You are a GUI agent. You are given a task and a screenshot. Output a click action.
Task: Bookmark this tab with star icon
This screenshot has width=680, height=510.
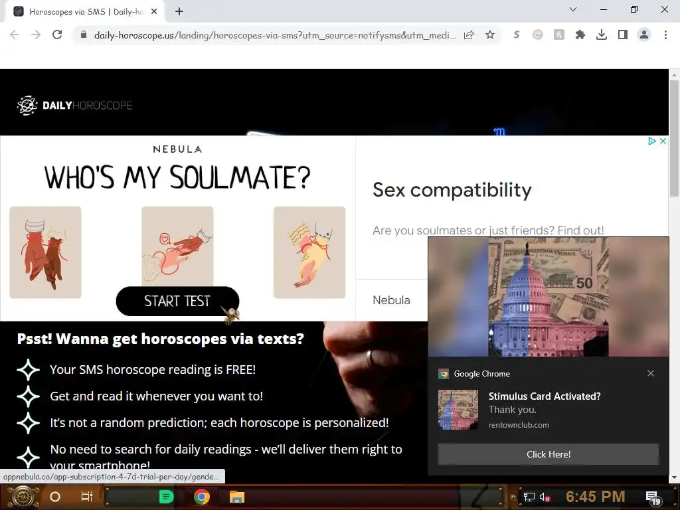coord(490,35)
